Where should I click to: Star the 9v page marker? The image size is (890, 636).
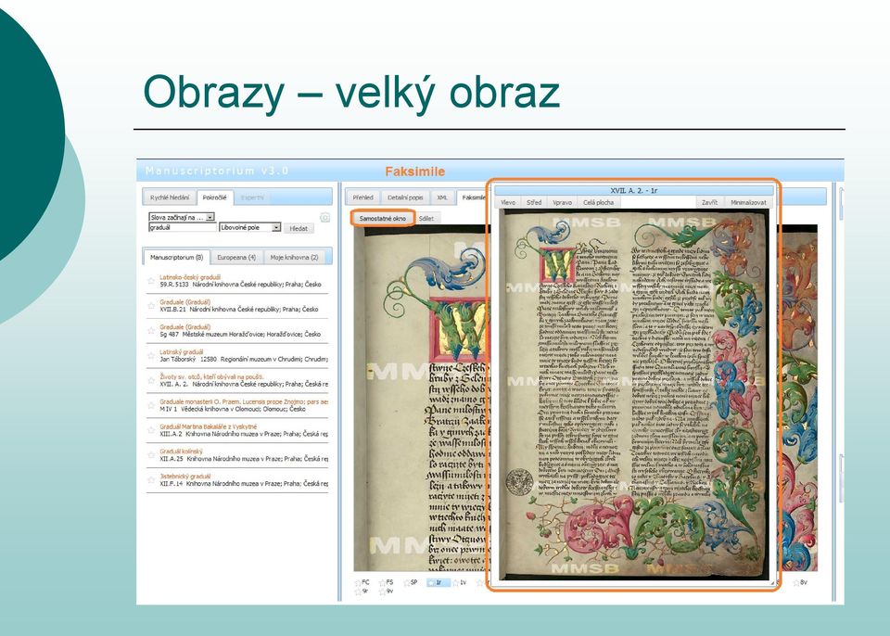(382, 592)
